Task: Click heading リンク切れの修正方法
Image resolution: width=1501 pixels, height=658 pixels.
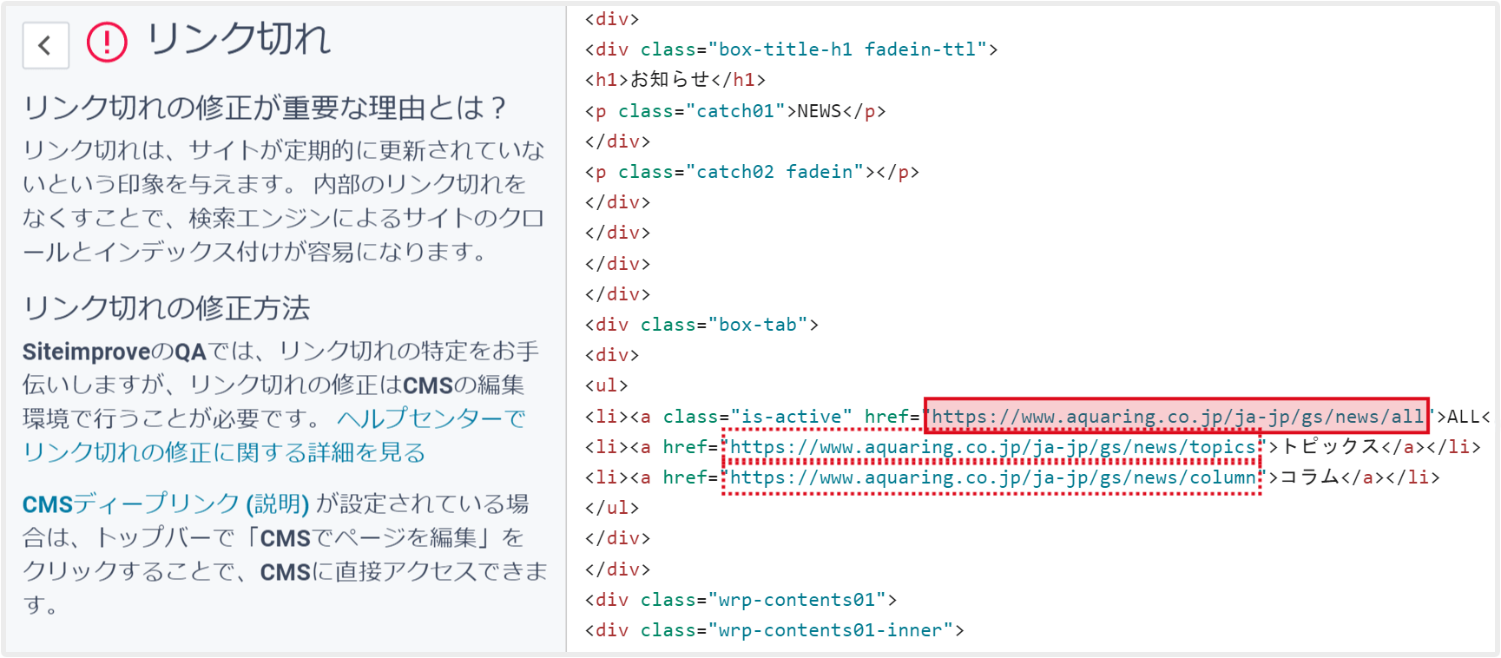Action: click(x=166, y=308)
